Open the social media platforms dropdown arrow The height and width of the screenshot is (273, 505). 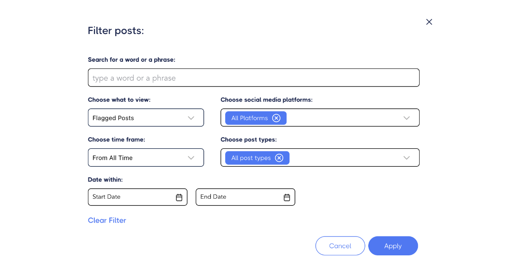point(407,118)
